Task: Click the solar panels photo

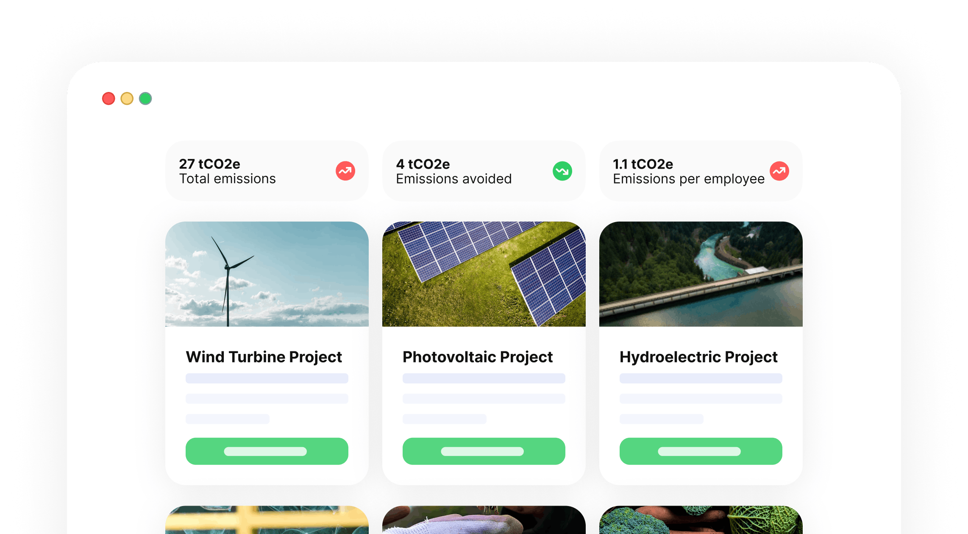Action: tap(484, 274)
